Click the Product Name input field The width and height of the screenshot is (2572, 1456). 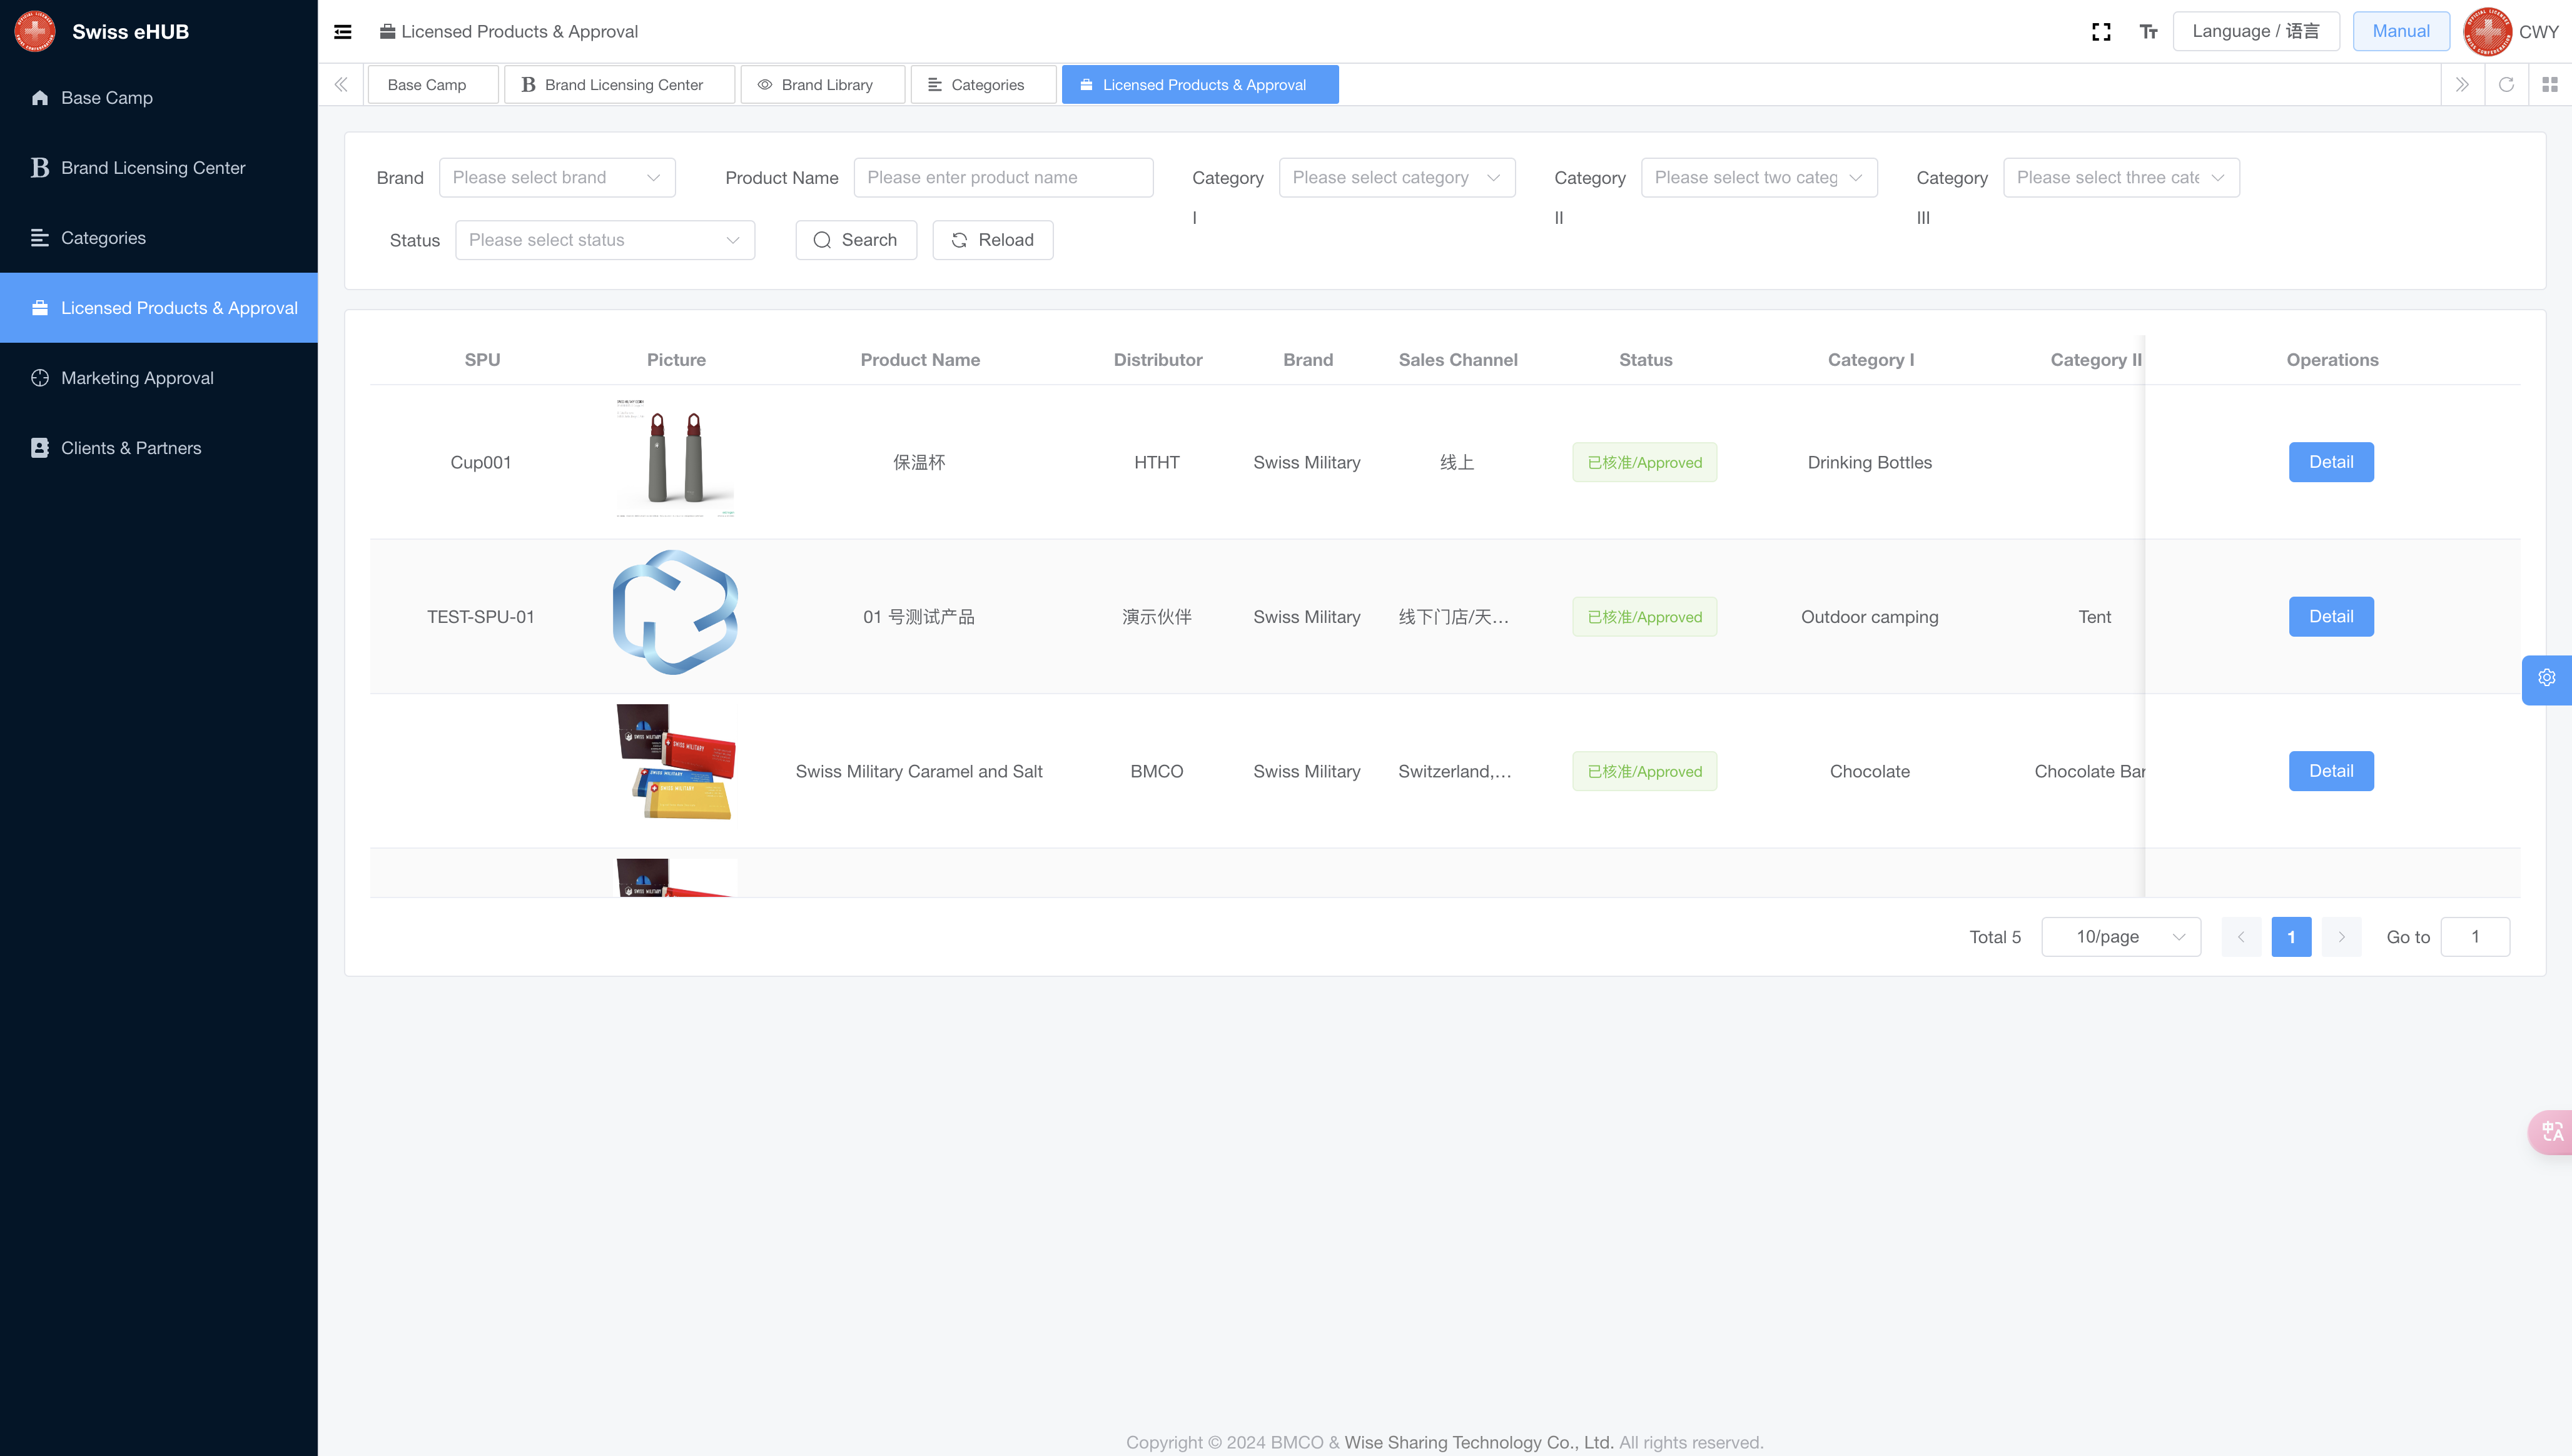[x=1003, y=178]
